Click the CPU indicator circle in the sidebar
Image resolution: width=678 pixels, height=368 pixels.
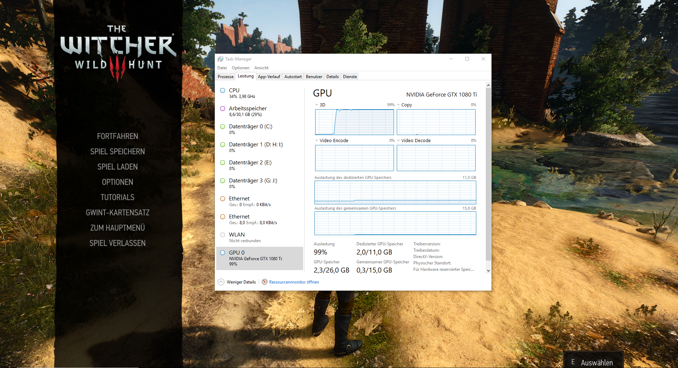click(223, 90)
